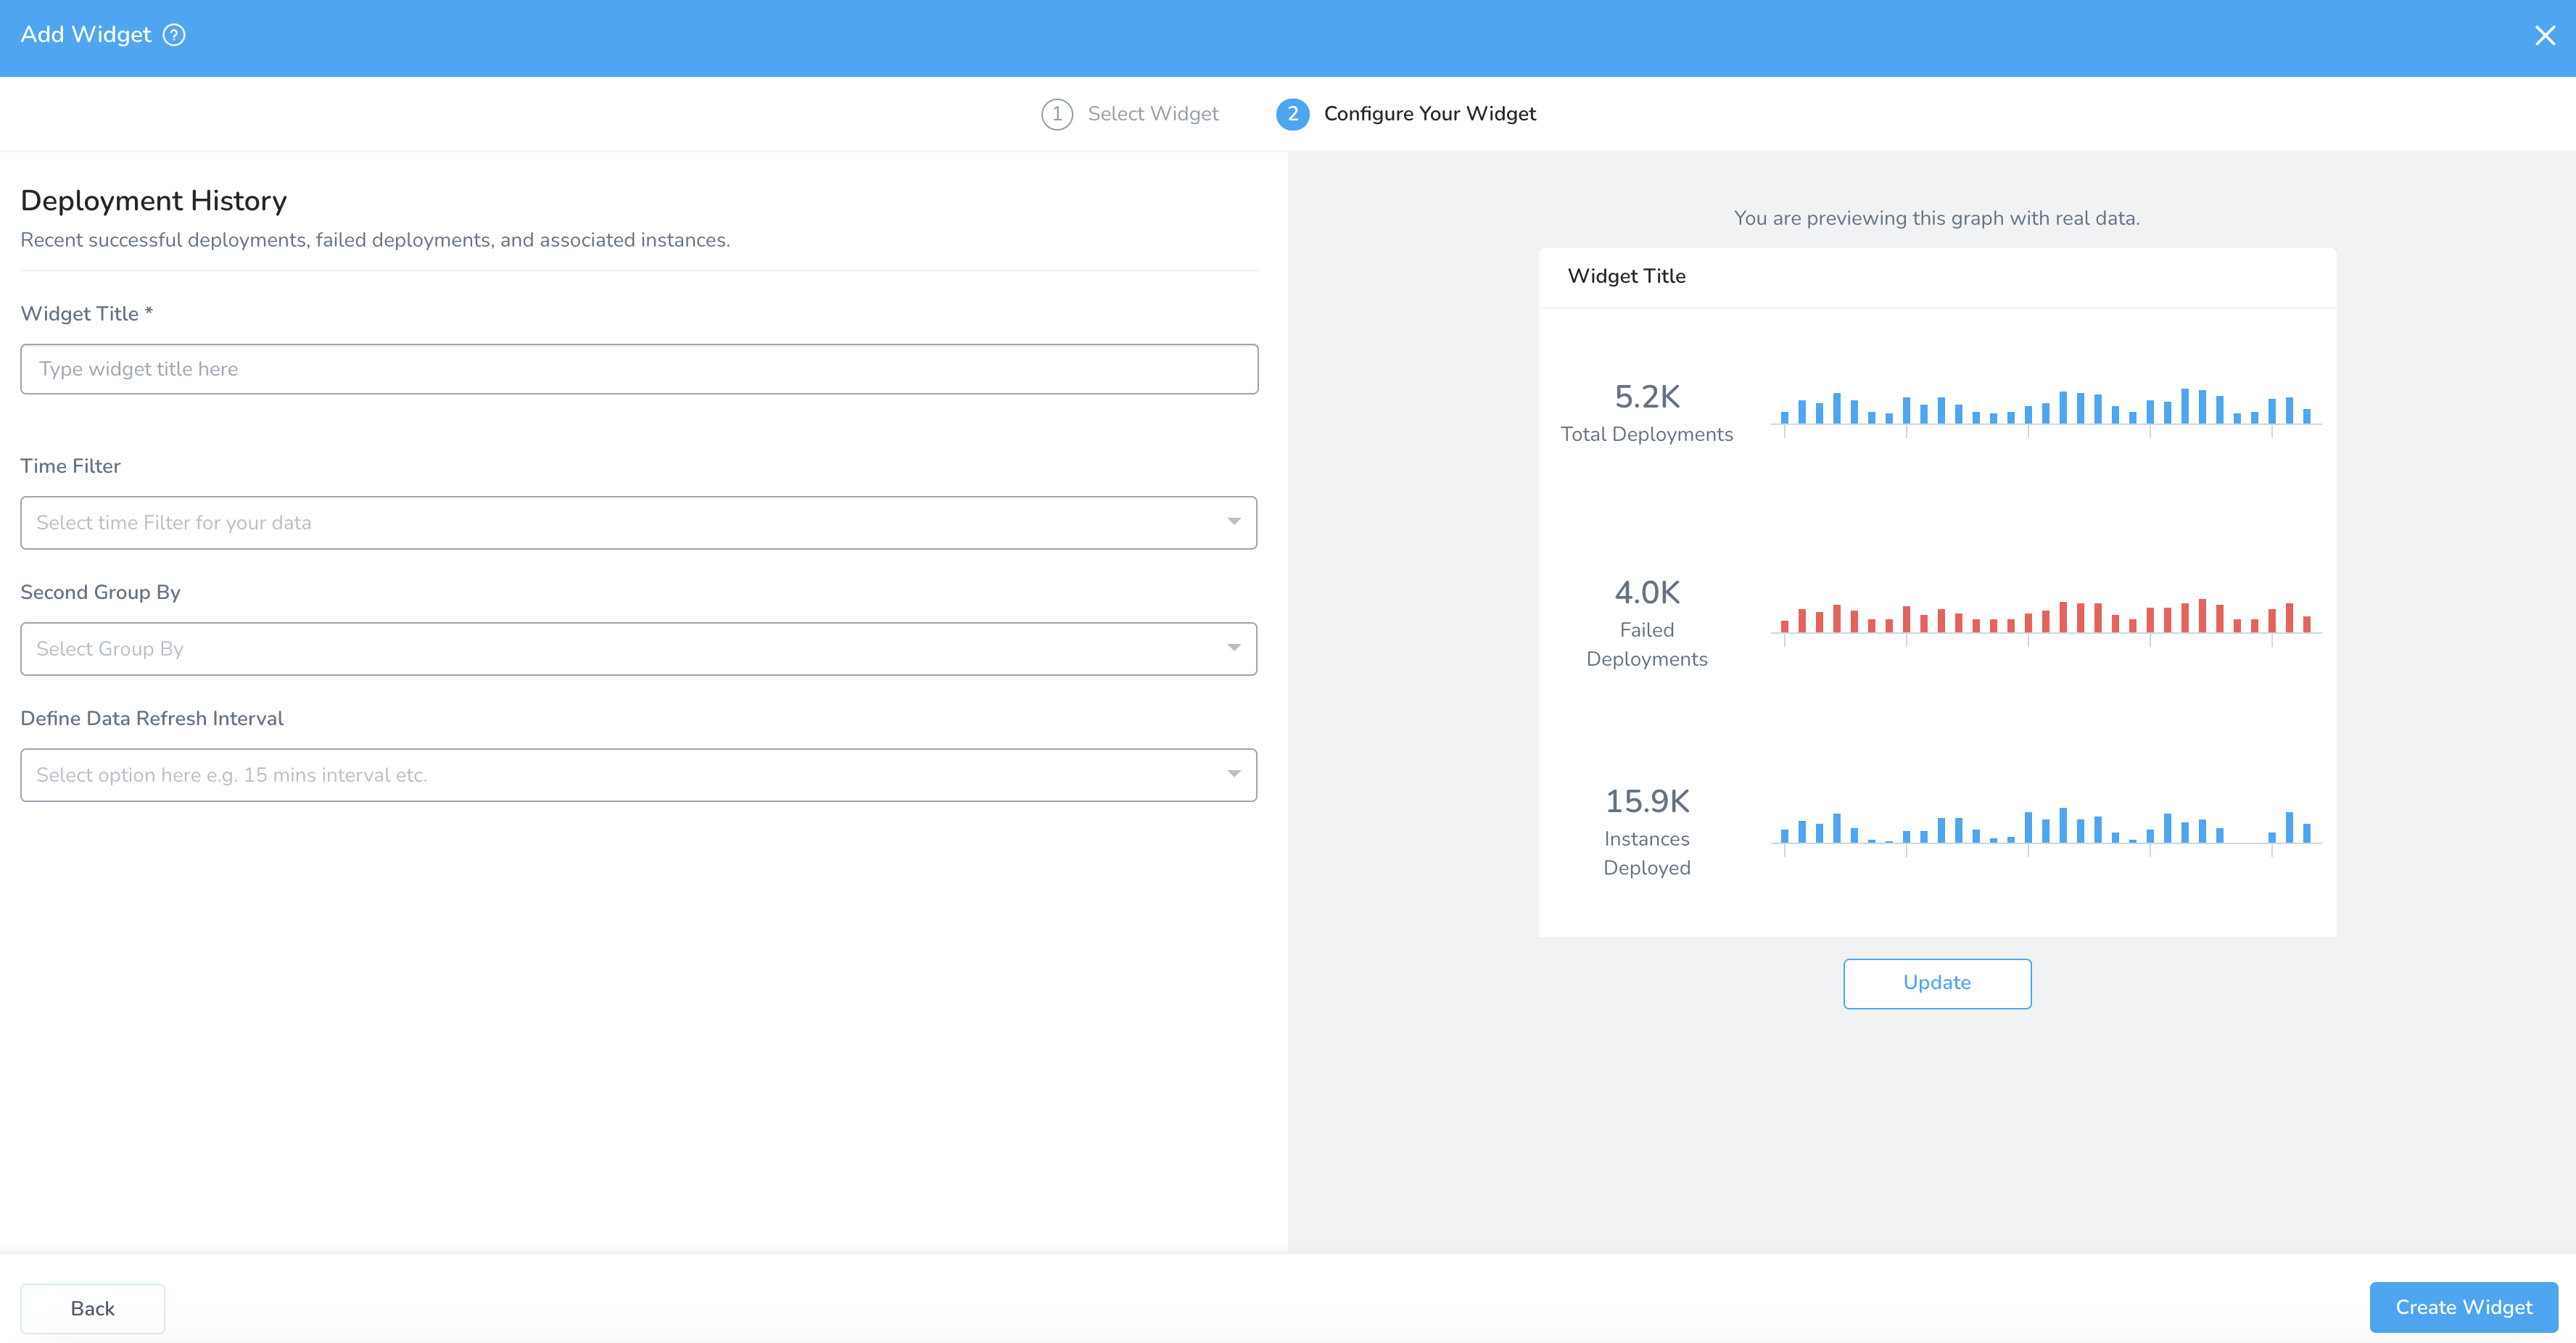This screenshot has height=1343, width=2576.
Task: Click the 4.0K failed deployments value
Action: [1646, 592]
